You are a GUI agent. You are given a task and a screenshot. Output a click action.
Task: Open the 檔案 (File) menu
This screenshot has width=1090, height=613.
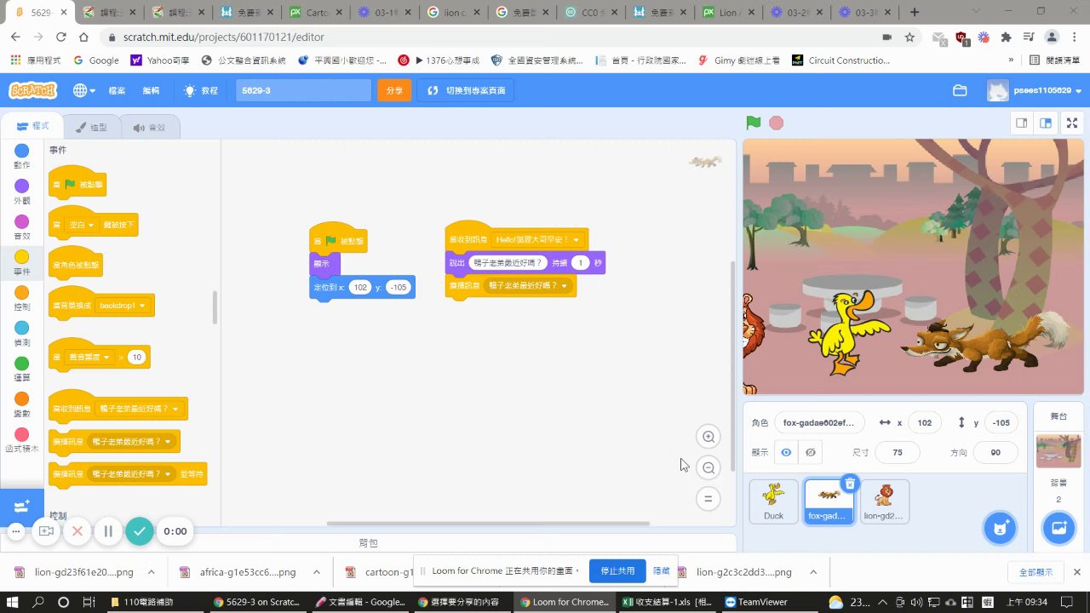pos(117,90)
